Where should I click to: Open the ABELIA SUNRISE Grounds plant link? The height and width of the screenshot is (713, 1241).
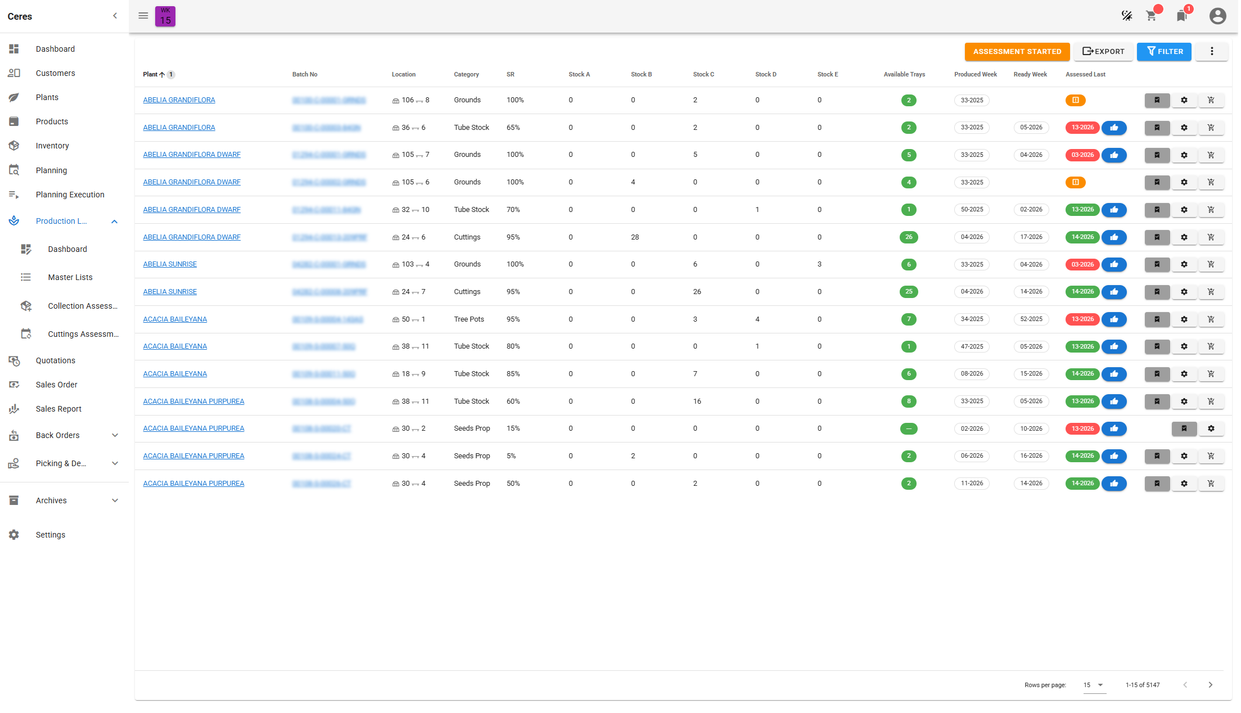coord(170,264)
